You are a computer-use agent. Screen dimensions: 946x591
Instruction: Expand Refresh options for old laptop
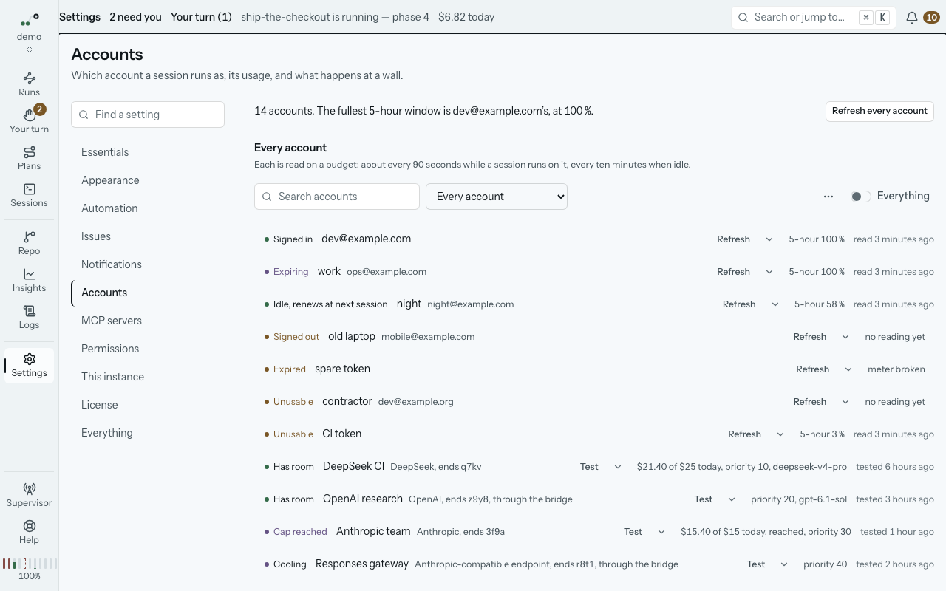[845, 337]
